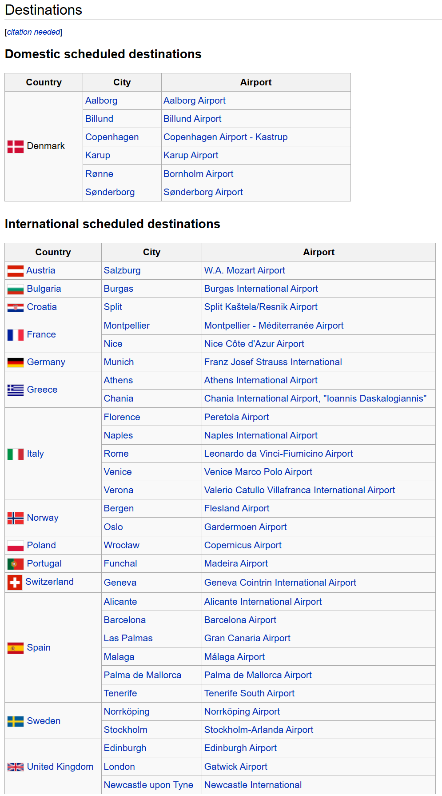Open the Salzburg city link
The height and width of the screenshot is (796, 442).
click(x=122, y=270)
